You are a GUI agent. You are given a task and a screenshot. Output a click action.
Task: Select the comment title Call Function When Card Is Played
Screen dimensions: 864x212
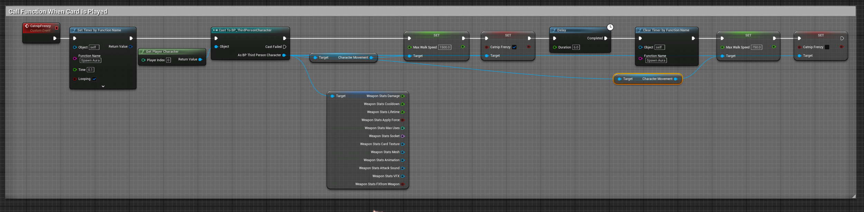tap(58, 11)
